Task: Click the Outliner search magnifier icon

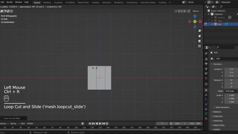Action: click(221, 7)
